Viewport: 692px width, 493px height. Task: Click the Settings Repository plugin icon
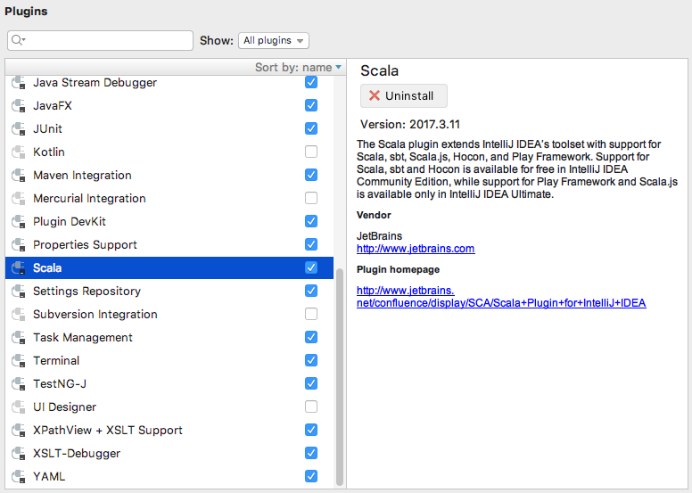point(19,291)
